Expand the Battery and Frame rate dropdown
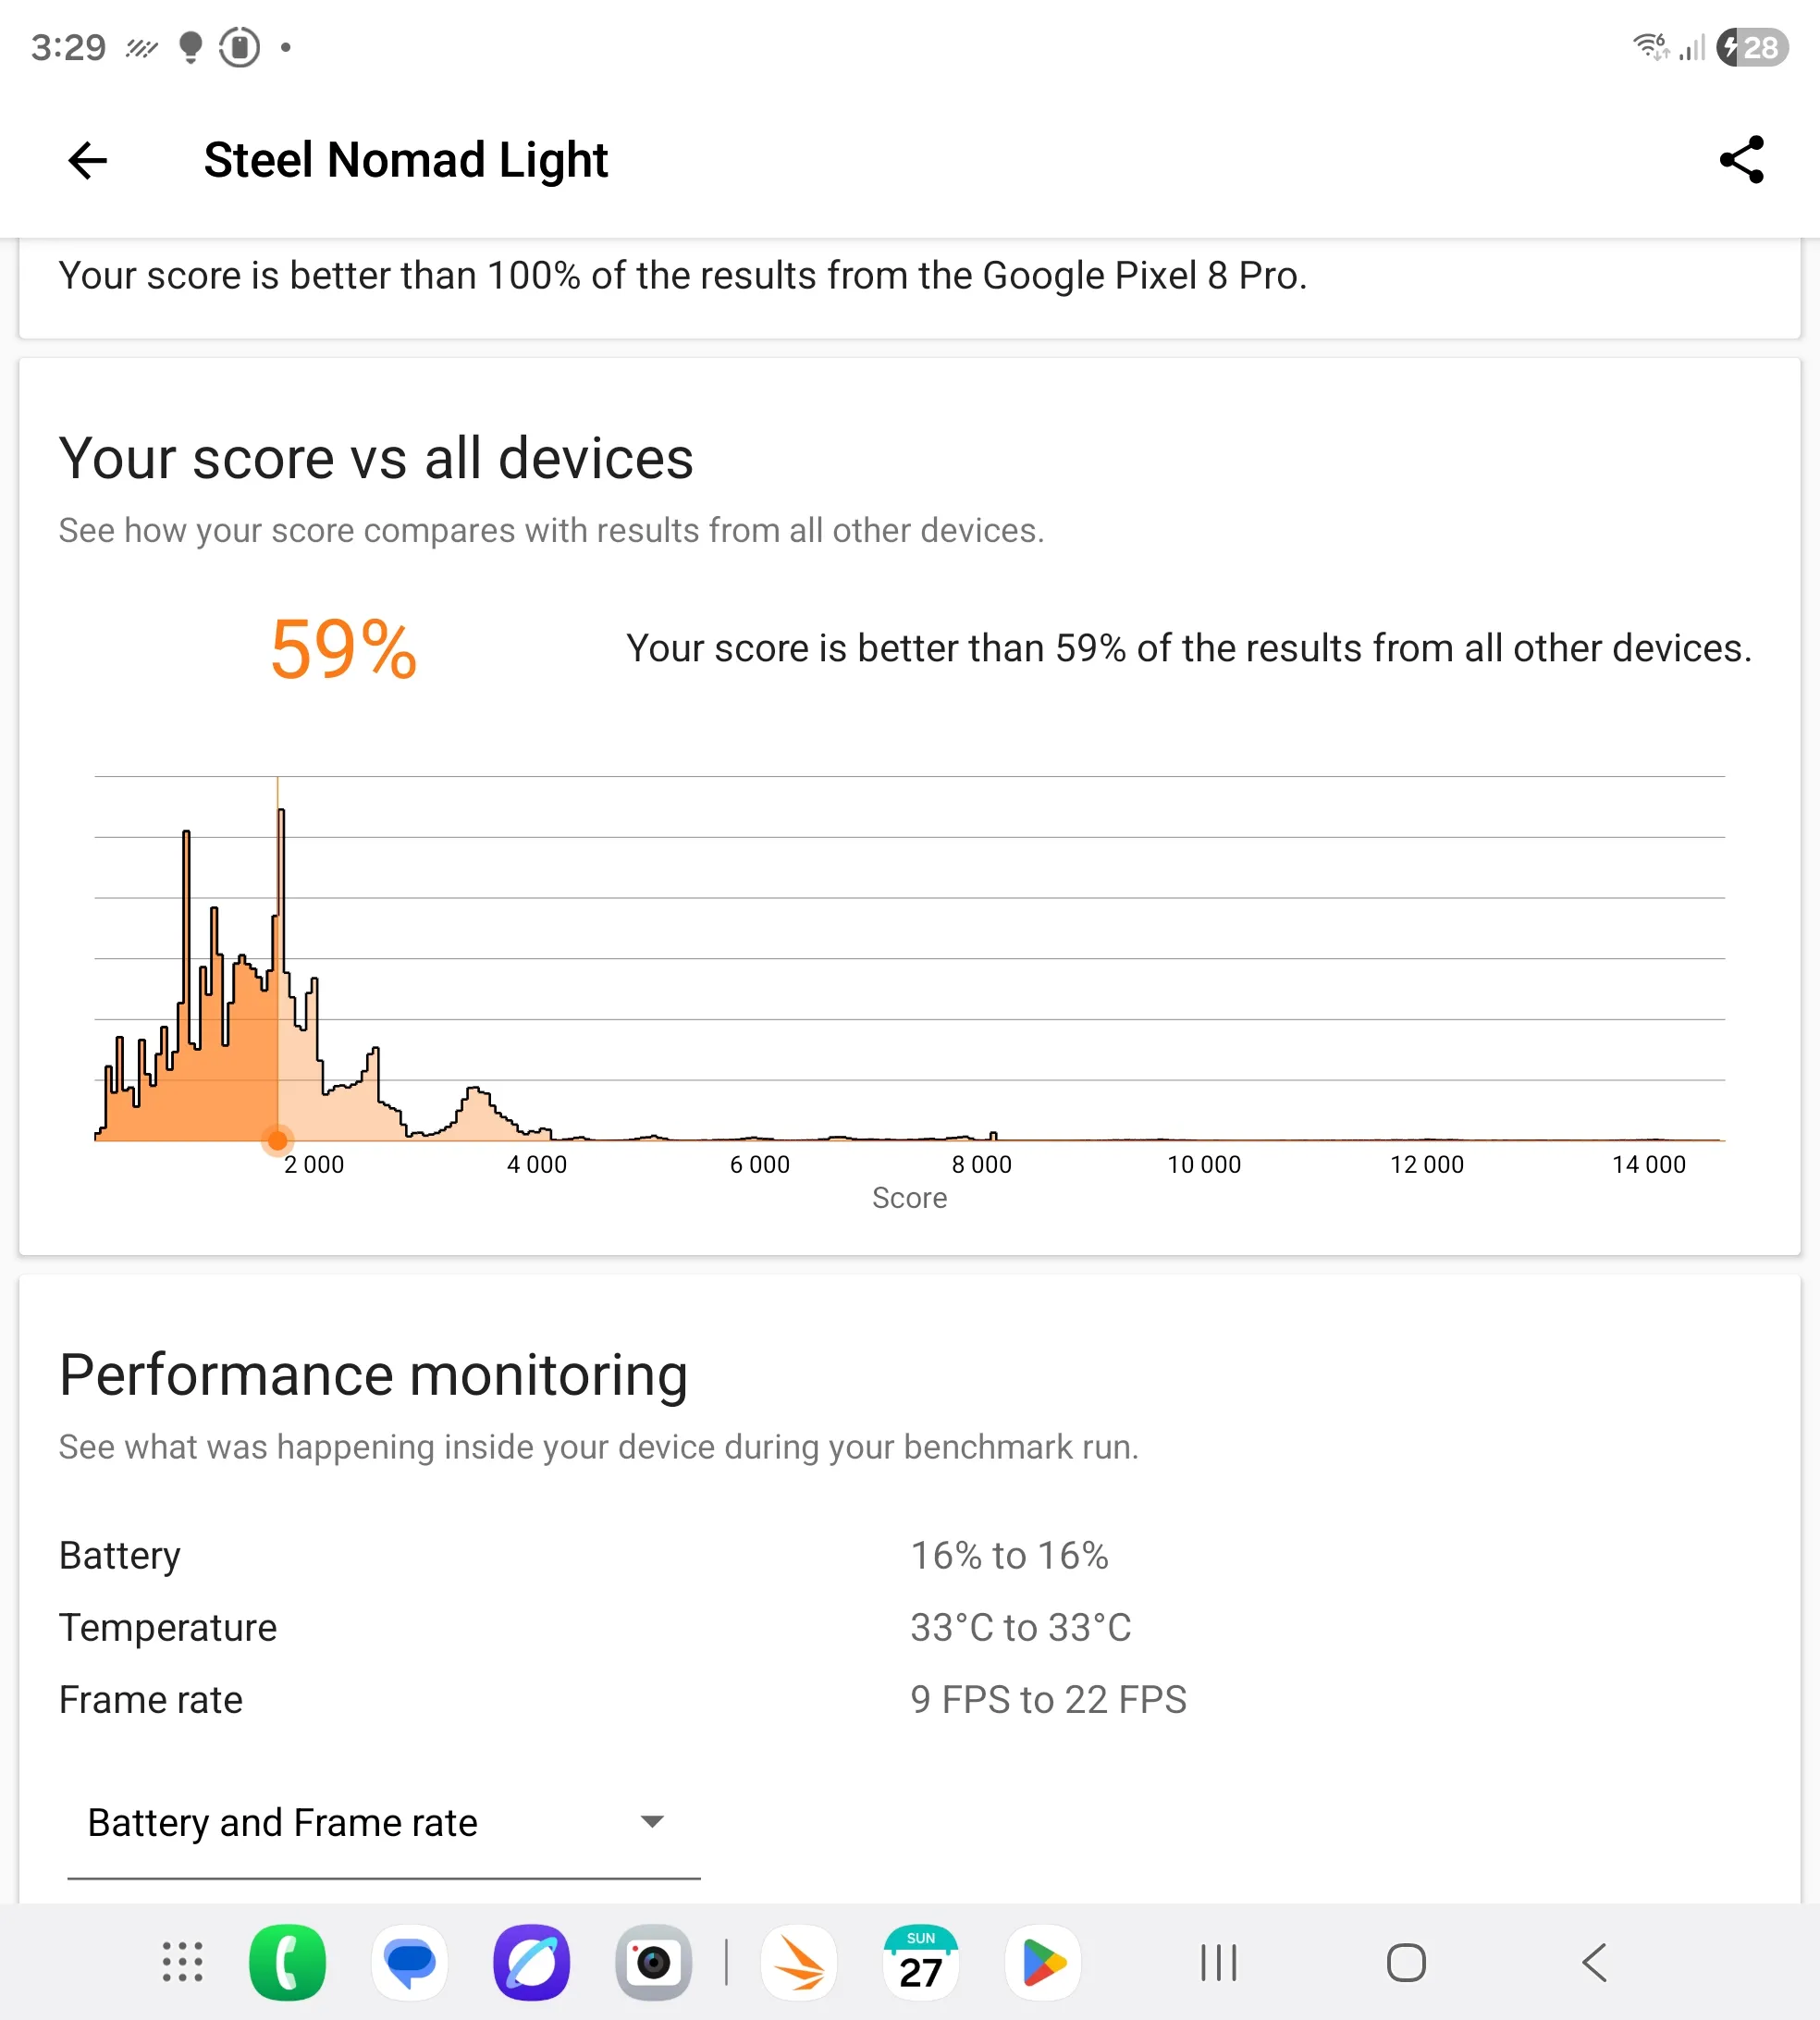1820x2020 pixels. coord(383,1823)
